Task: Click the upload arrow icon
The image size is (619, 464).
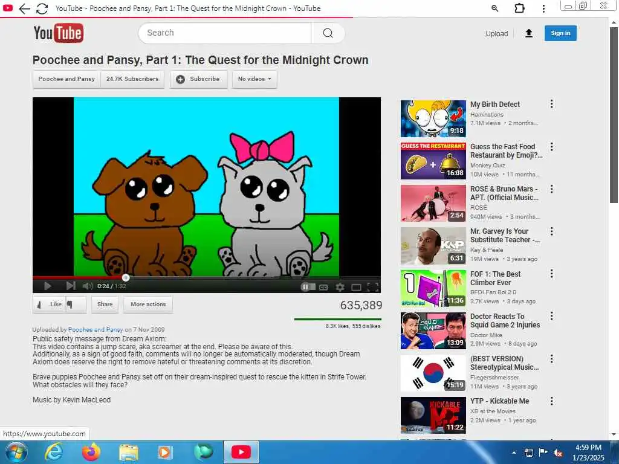Action: pyautogui.click(x=529, y=34)
